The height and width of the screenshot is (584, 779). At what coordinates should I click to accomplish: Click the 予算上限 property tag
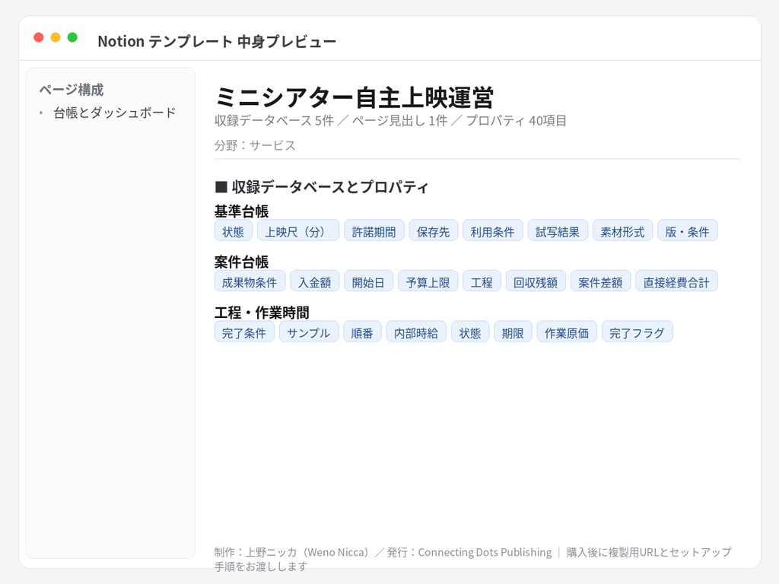pos(428,281)
